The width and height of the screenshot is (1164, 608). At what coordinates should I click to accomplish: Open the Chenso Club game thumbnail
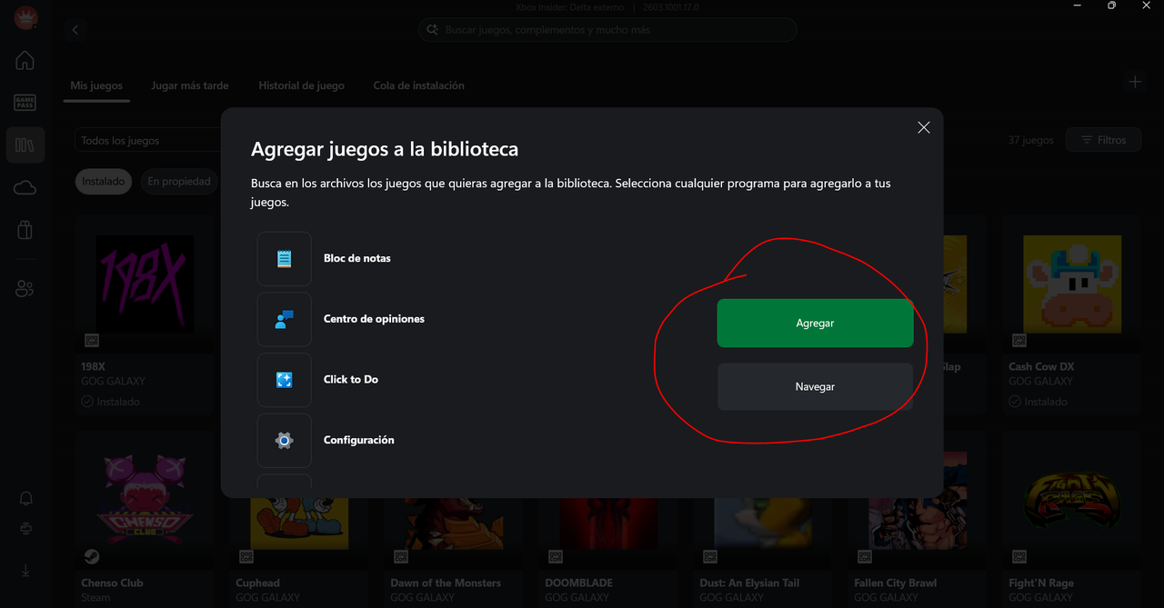click(145, 500)
